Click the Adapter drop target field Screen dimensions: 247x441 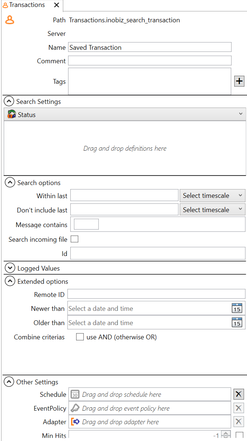click(150, 422)
